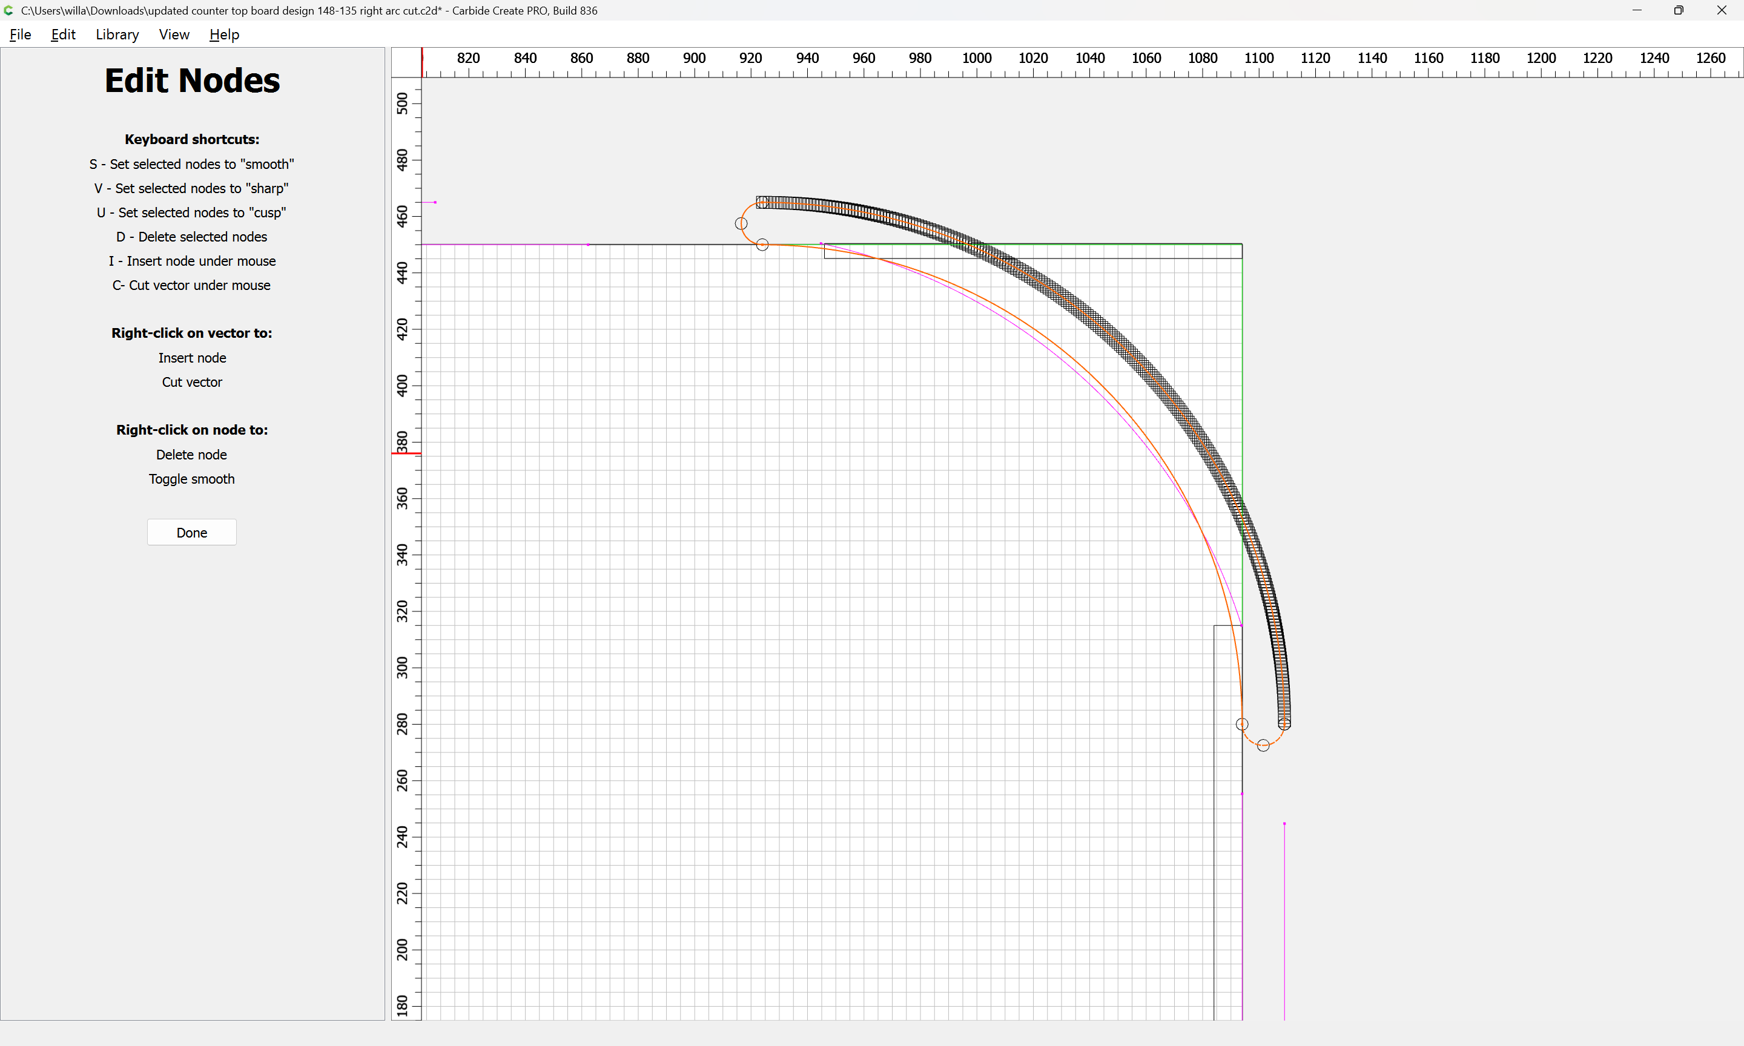Screen dimensions: 1744x1046
Task: Select the circle node on the orange hook's left bulge
Action: click(741, 223)
